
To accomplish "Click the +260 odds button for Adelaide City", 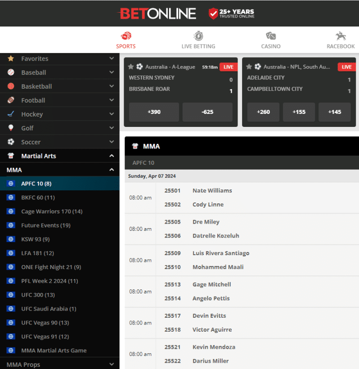I will pyautogui.click(x=263, y=112).
